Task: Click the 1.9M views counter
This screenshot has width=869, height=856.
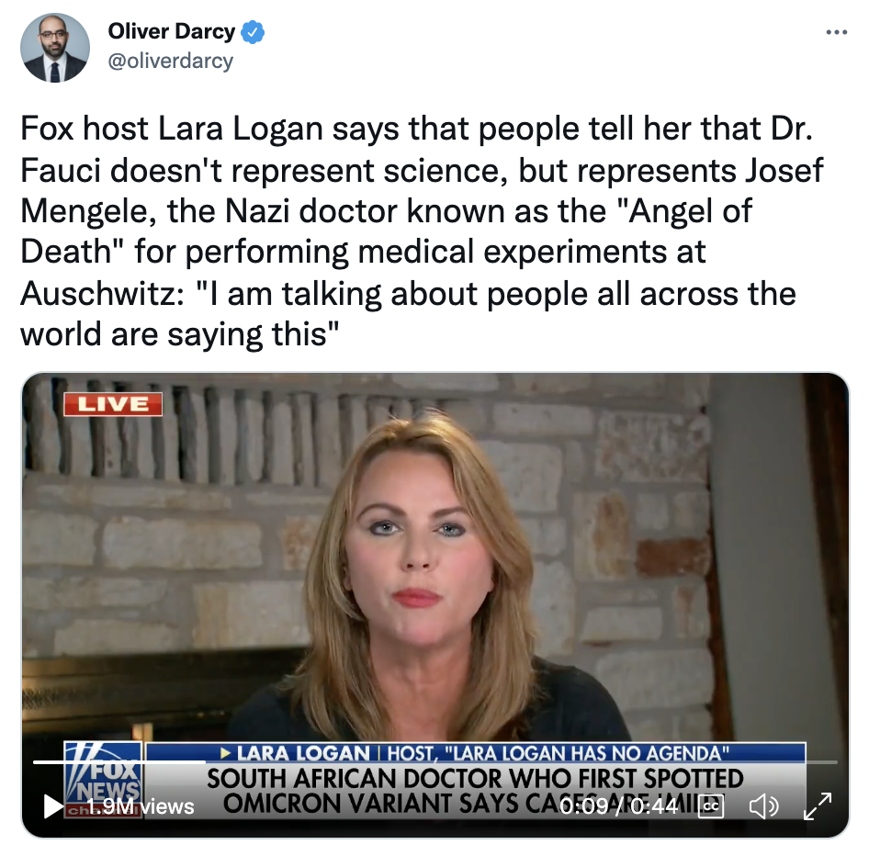Action: [x=141, y=806]
